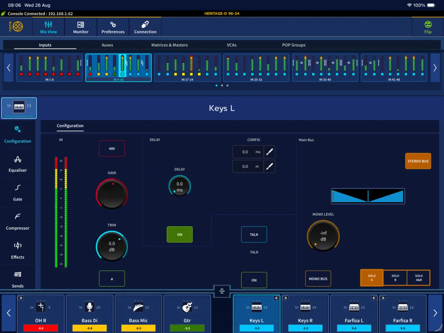Select SOLO B
444x333 pixels.
click(x=395, y=278)
